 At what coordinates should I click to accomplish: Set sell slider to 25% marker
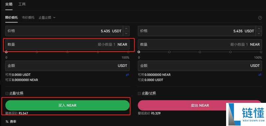[169, 52]
